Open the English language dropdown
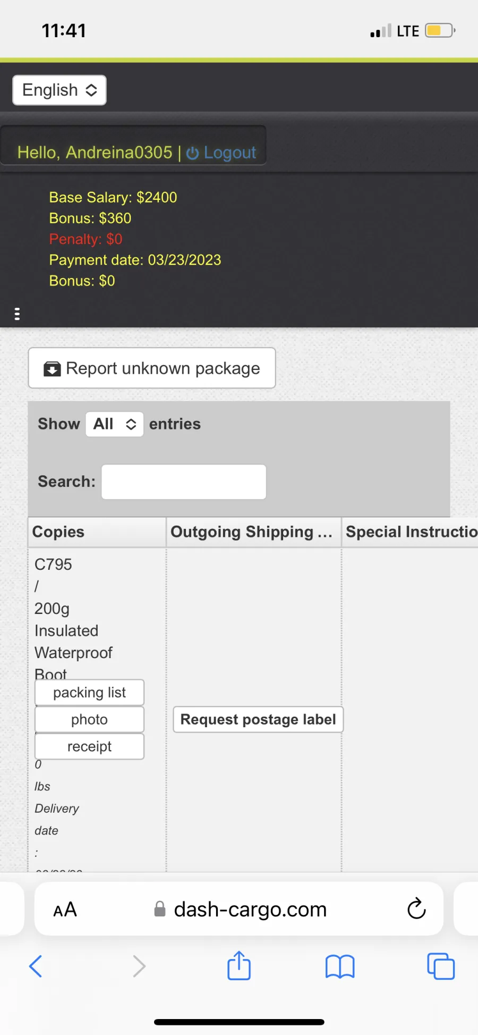 (59, 90)
